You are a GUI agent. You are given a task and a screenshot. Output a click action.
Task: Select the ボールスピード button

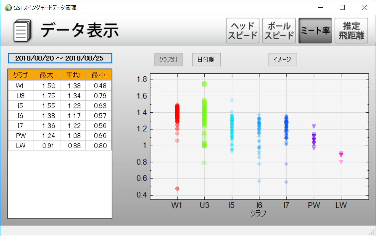pos(279,31)
